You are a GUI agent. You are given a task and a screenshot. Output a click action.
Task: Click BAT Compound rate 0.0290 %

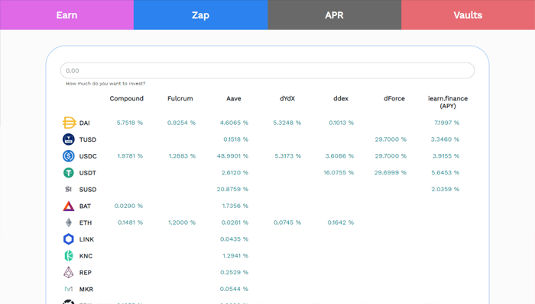128,206
